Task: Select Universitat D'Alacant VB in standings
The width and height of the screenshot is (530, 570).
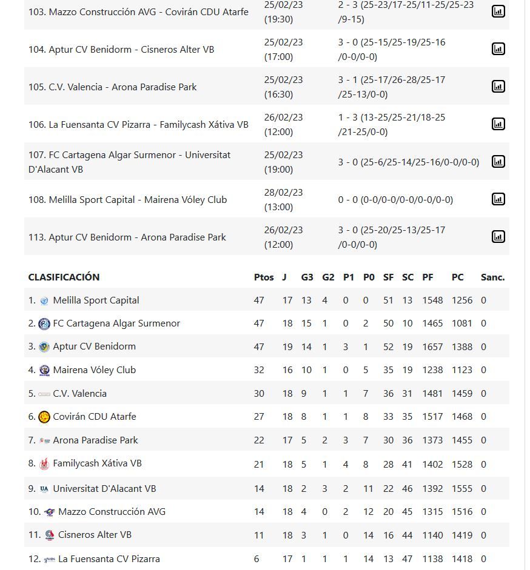Action: point(104,488)
